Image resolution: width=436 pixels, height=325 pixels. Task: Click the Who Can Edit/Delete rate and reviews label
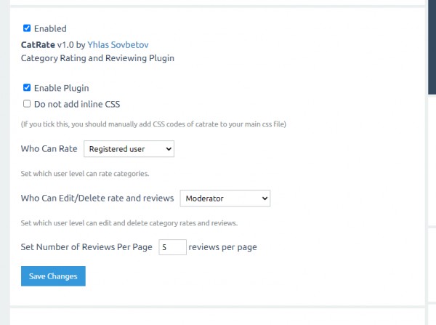click(x=97, y=198)
